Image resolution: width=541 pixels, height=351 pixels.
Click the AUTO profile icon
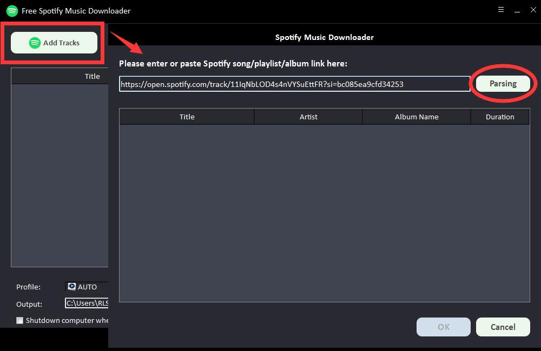pyautogui.click(x=72, y=287)
